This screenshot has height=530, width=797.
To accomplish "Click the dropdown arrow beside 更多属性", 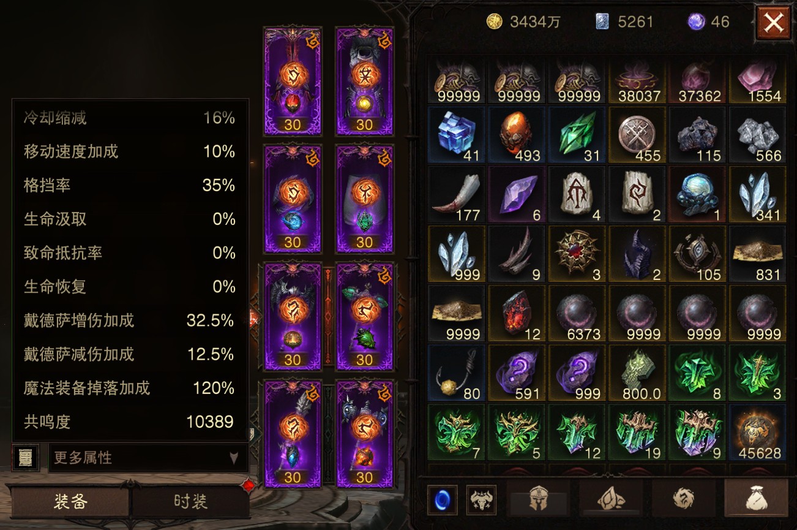I will coord(234,458).
